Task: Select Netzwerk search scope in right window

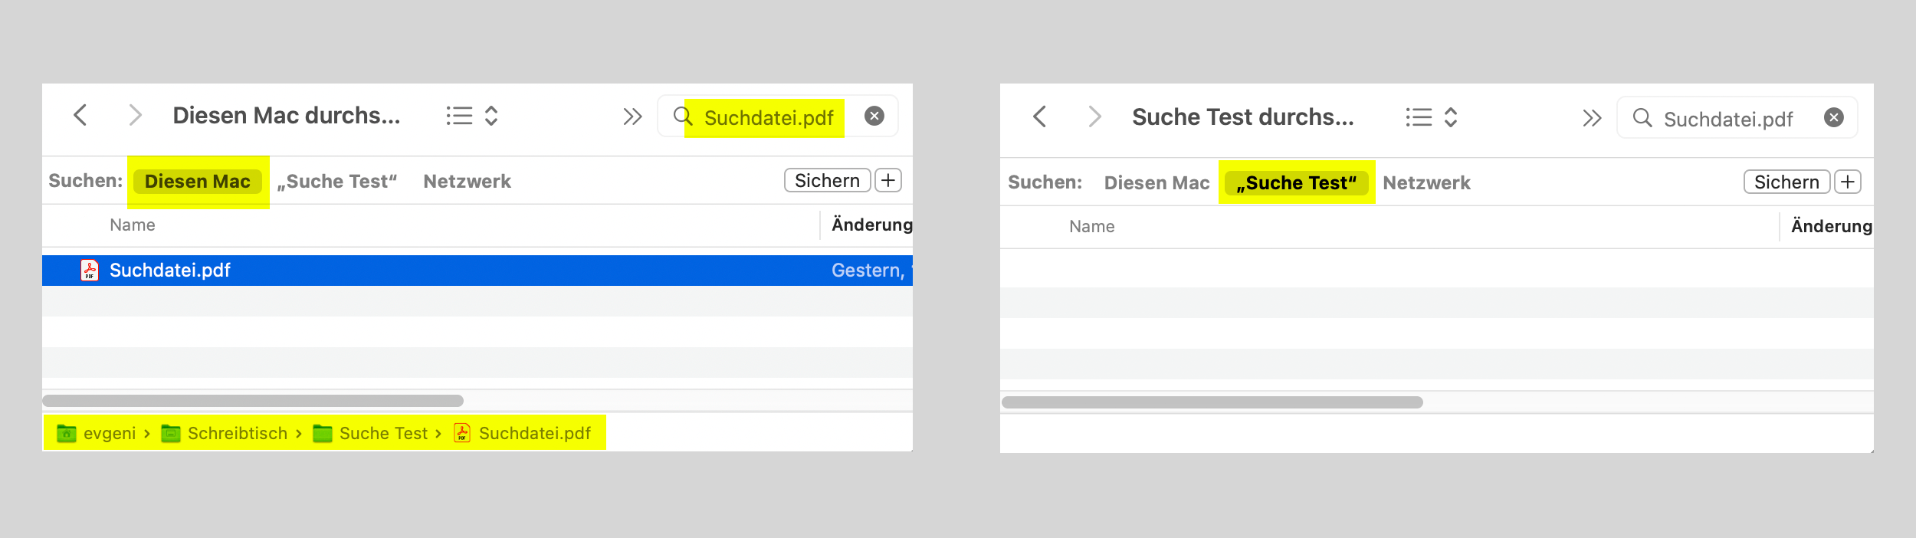Action: coord(1426,183)
